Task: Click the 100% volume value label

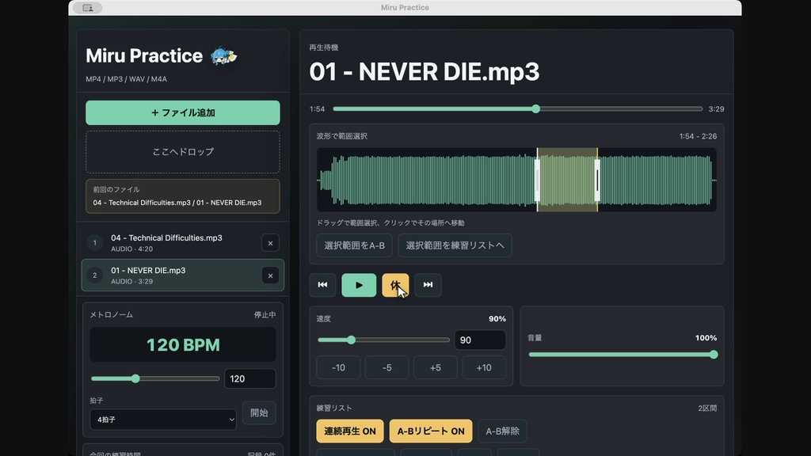Action: [x=706, y=338]
